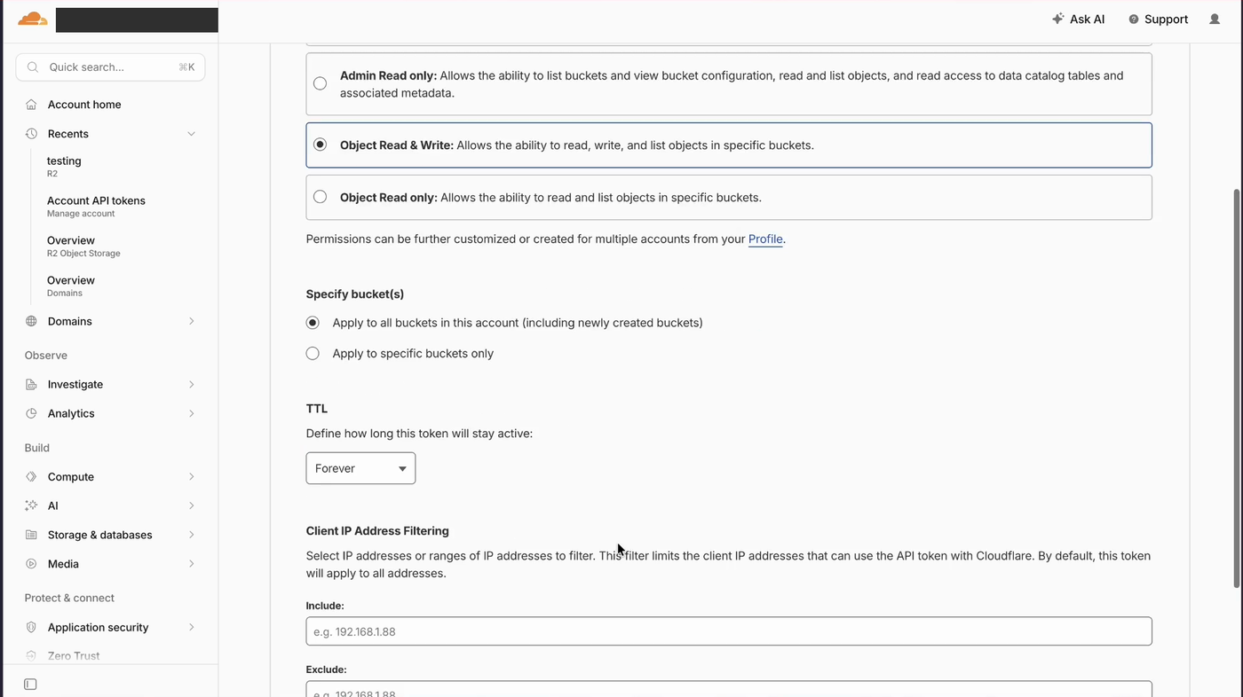Click the page vertical scrollbar
The width and height of the screenshot is (1243, 697).
coord(1237,388)
